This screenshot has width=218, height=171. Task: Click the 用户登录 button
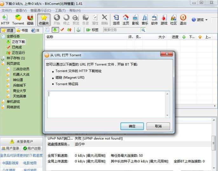point(10,148)
